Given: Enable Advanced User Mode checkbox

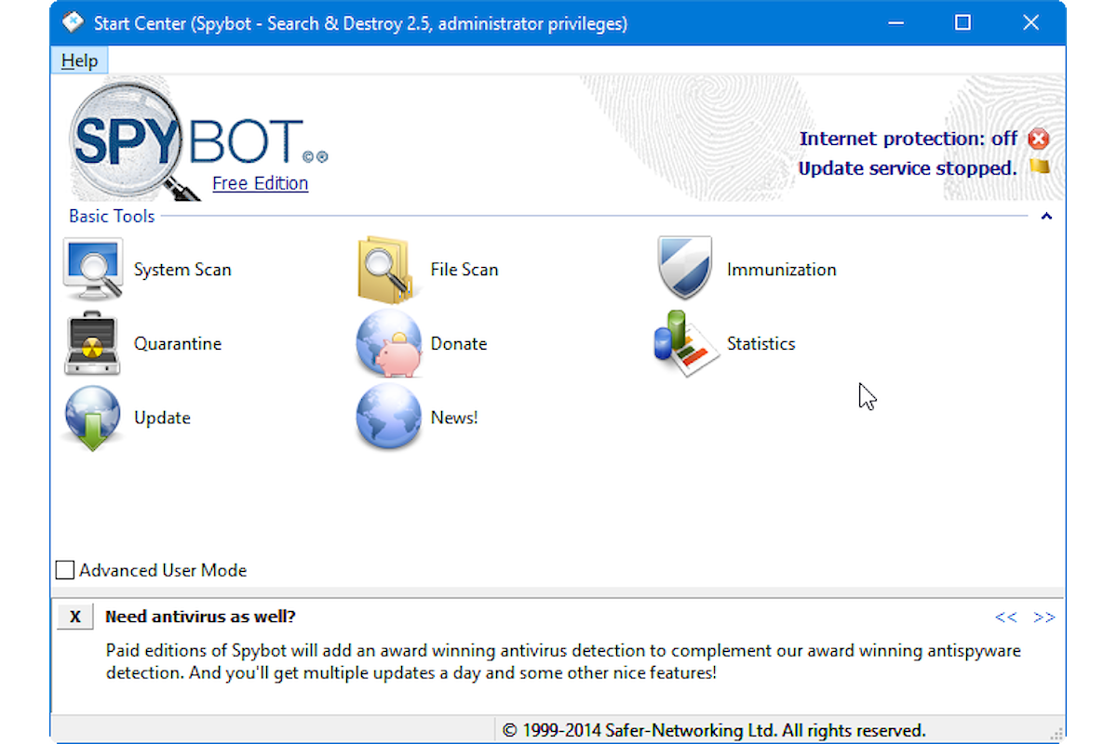Looking at the screenshot, I should 65,570.
